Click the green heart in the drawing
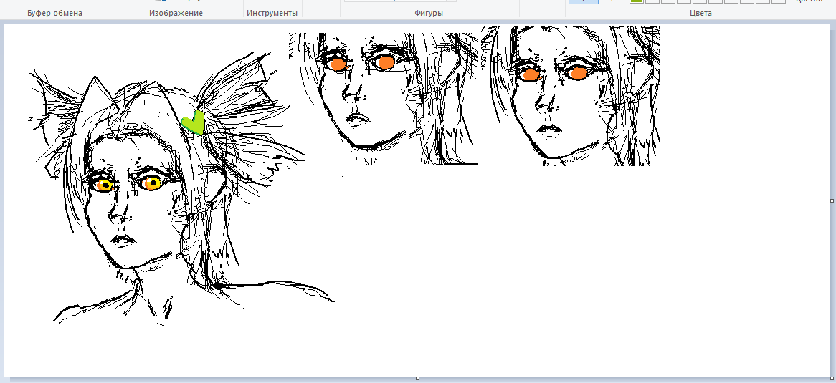 [x=194, y=123]
